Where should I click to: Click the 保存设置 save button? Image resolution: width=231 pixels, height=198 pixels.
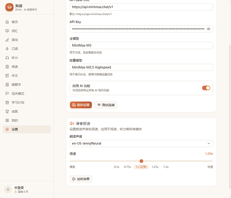(81, 105)
